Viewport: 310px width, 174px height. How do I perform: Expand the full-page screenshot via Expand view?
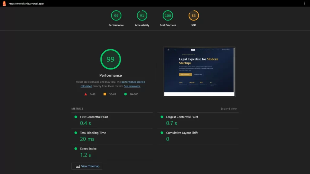229,108
